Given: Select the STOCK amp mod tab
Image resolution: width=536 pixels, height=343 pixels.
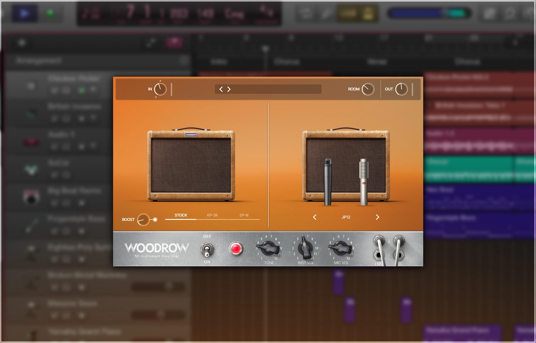Looking at the screenshot, I should click(181, 215).
